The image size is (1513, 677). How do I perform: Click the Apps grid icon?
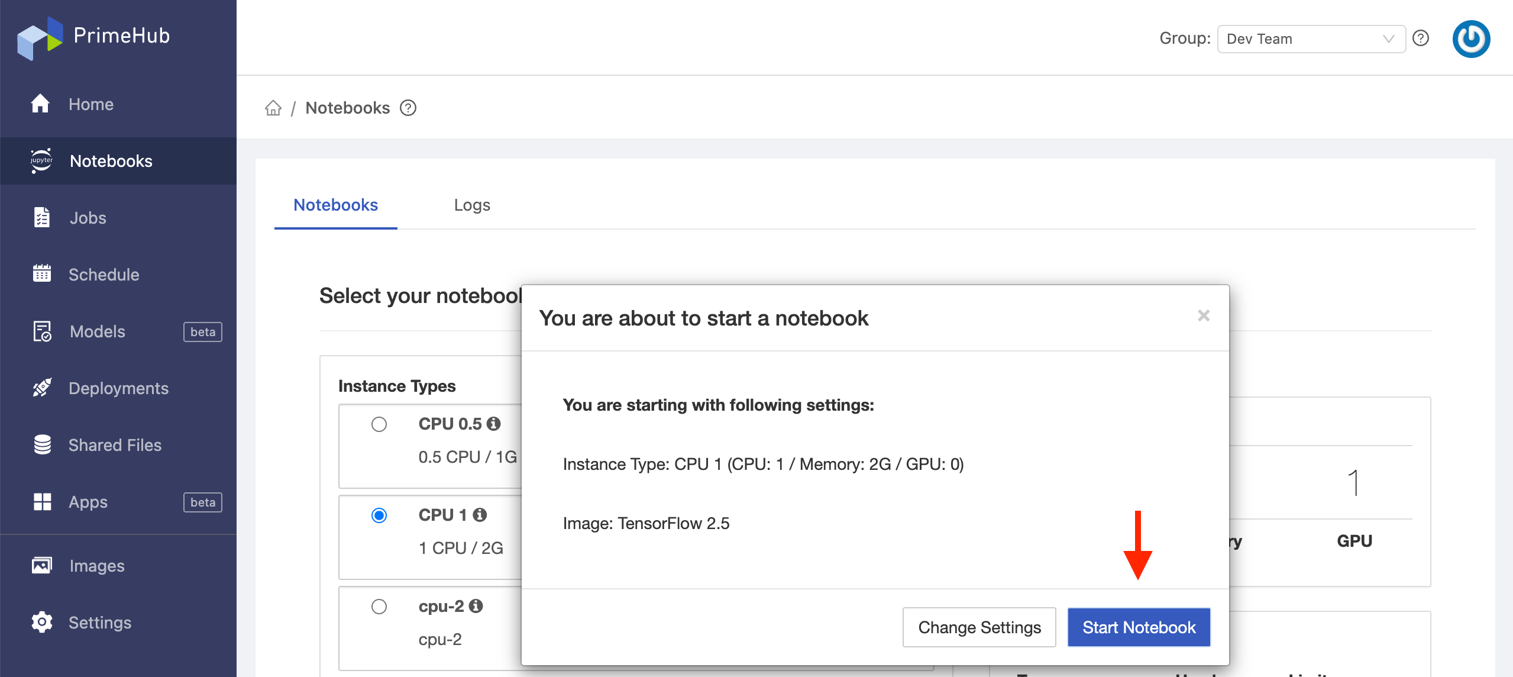point(42,501)
